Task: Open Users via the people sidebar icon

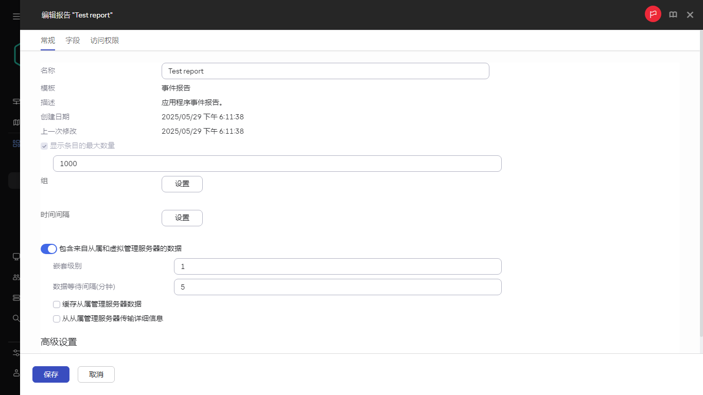Action: coord(15,277)
